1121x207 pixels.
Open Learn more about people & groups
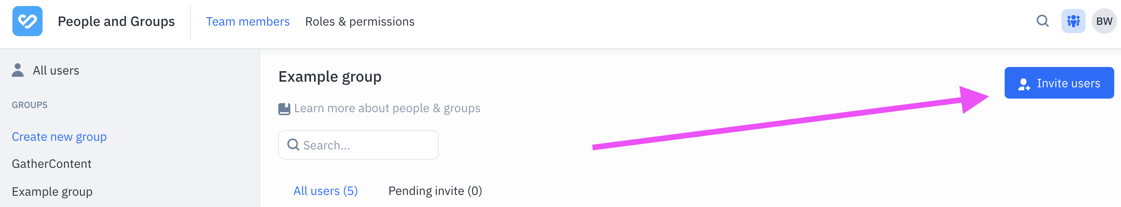click(x=387, y=108)
